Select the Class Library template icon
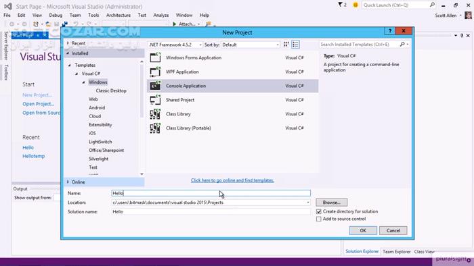Image resolution: width=474 pixels, height=266 pixels. pos(155,114)
